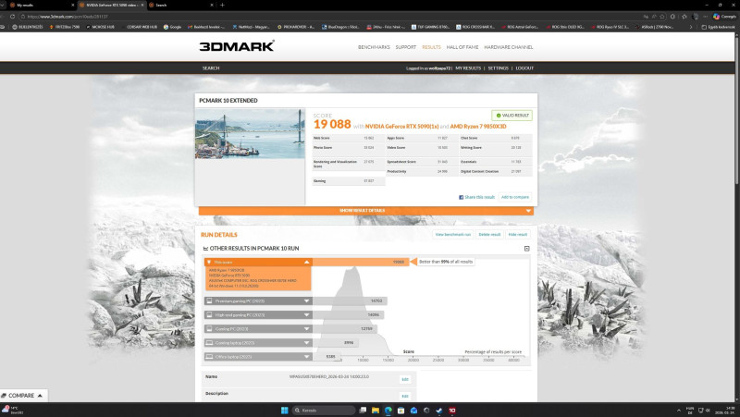
Task: Click SEARCH in the dark bar
Action: 211,68
